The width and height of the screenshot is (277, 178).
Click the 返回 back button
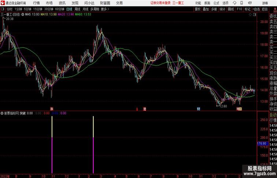(265, 9)
